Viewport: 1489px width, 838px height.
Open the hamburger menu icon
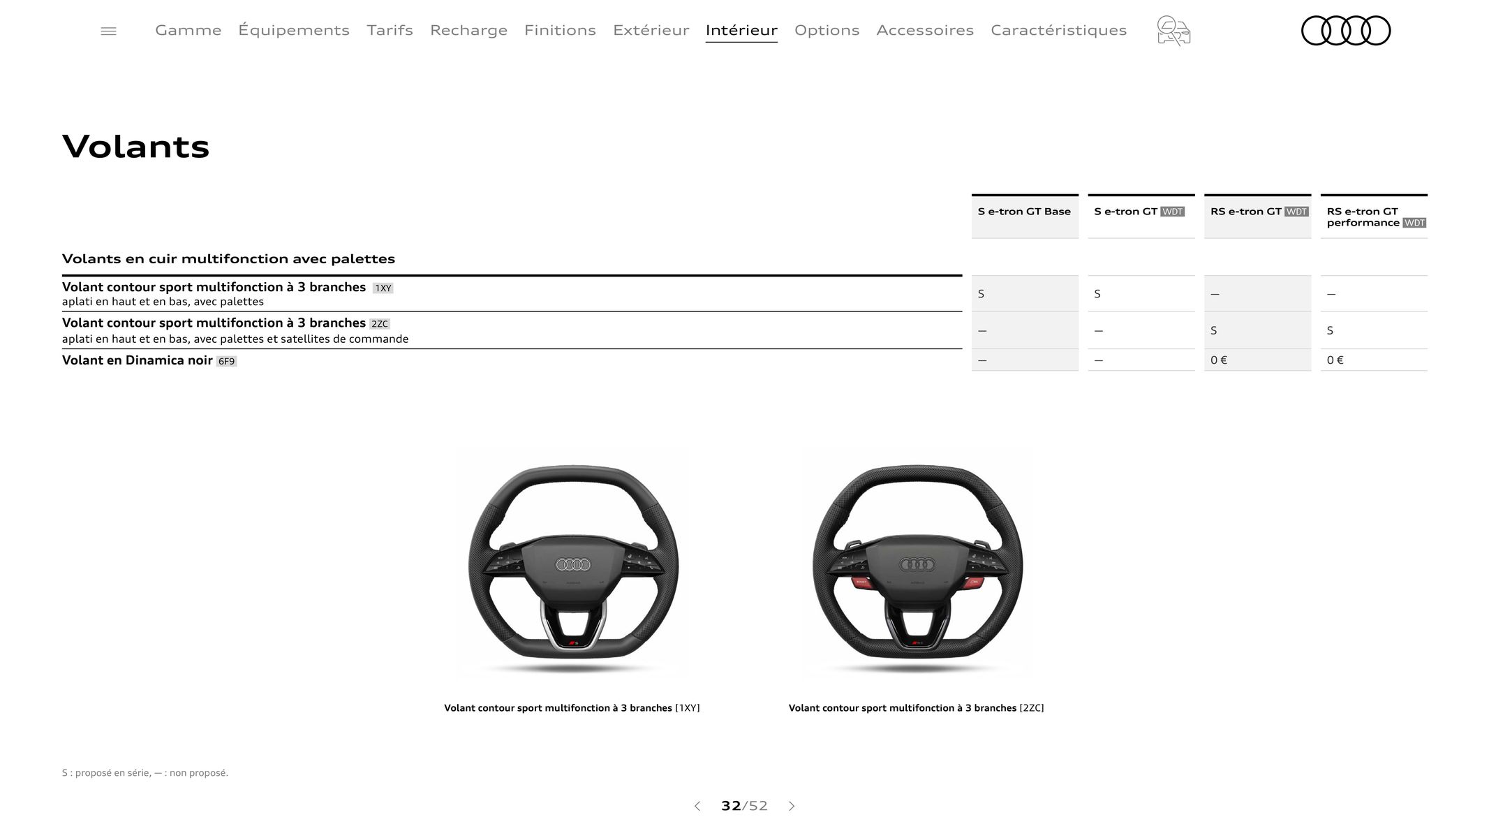pyautogui.click(x=108, y=31)
